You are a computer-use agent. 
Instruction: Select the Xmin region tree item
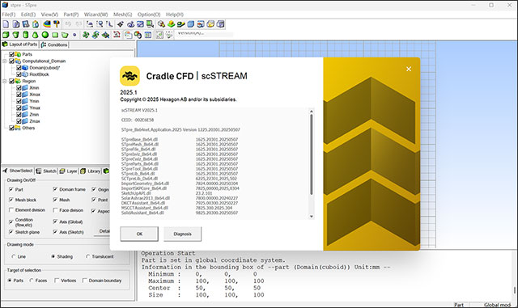pyautogui.click(x=34, y=88)
